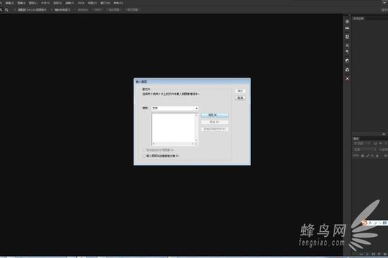Select the Zoom In magnifier icon
Screen dimensions: 388x258
click(x=6, y=10)
